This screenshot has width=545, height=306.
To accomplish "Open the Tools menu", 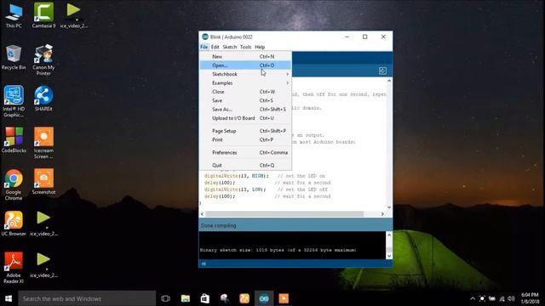I will (x=245, y=47).
